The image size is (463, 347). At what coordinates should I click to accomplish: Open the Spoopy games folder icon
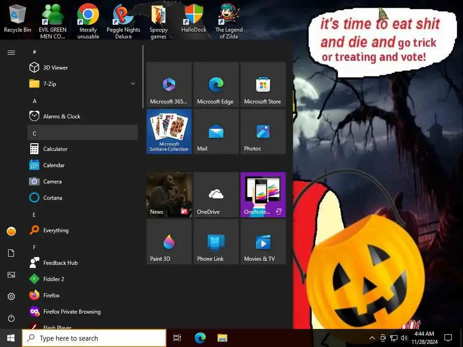(x=159, y=22)
